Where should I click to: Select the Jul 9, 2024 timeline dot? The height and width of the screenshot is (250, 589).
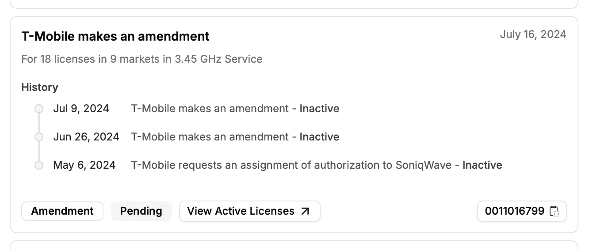point(39,109)
